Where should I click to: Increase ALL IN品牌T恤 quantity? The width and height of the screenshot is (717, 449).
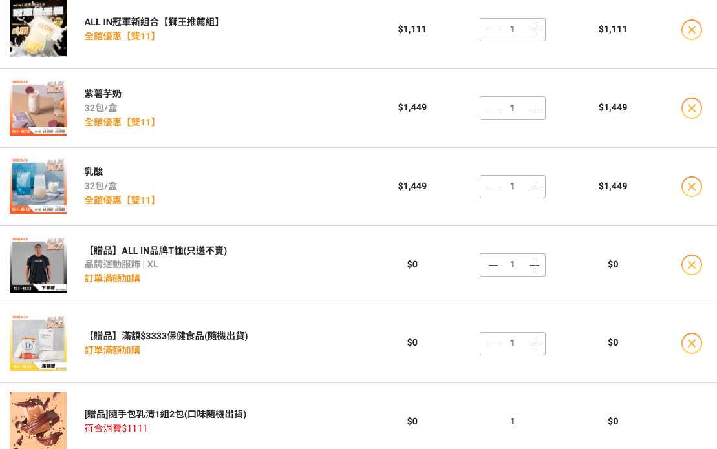pyautogui.click(x=534, y=266)
